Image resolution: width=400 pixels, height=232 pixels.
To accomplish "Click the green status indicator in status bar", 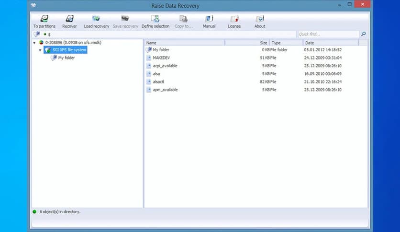I will pyautogui.click(x=34, y=211).
